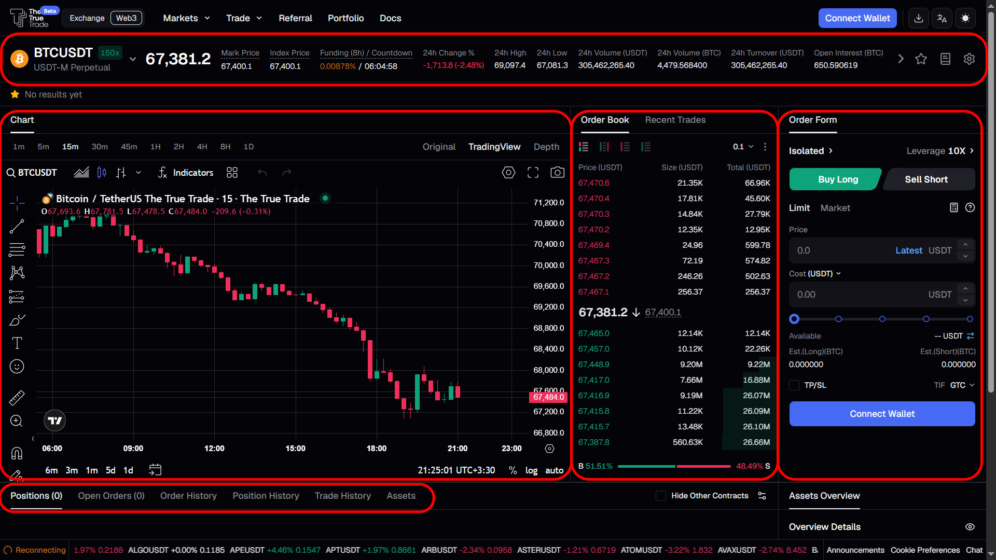Select the pattern drawing tool
This screenshot has width=996, height=560.
click(17, 273)
